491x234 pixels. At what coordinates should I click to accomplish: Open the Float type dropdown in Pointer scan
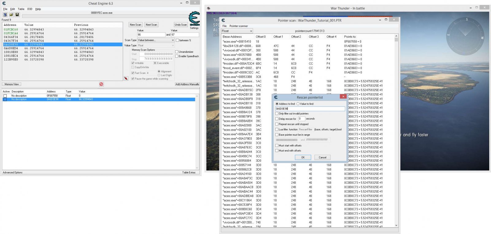237,31
